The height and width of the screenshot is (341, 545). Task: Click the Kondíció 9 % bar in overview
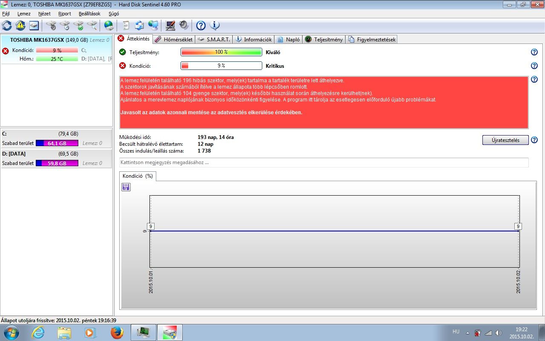(x=221, y=66)
